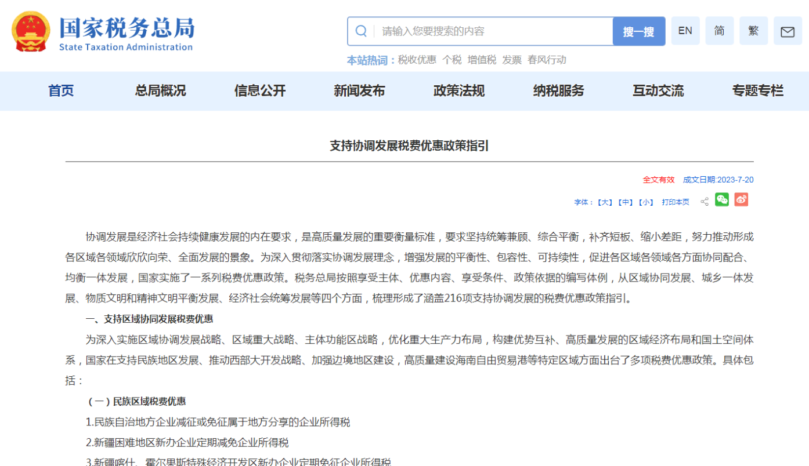The height and width of the screenshot is (466, 809).
Task: Click the national emblem logo
Action: tap(31, 31)
